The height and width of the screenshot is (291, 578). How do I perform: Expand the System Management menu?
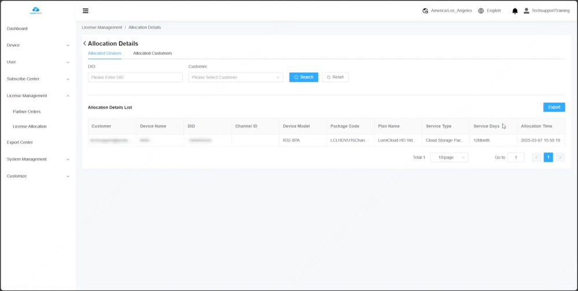[x=38, y=159]
